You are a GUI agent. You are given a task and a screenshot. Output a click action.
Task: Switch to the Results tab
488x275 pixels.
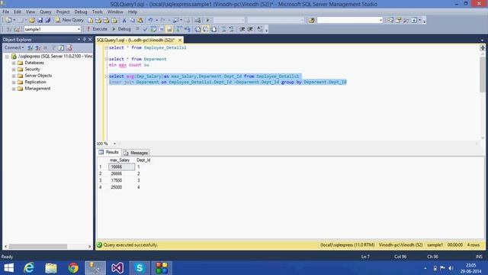[x=109, y=152]
